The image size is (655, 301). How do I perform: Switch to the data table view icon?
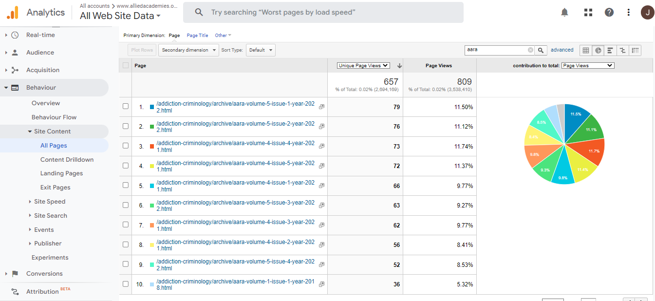pos(586,50)
